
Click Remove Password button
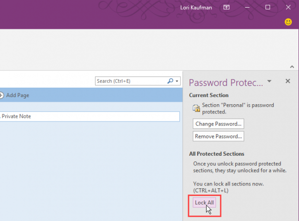[218, 136]
